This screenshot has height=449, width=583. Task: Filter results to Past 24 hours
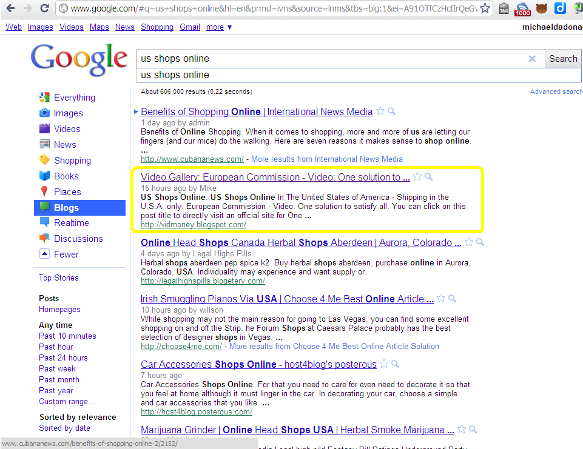(x=63, y=358)
